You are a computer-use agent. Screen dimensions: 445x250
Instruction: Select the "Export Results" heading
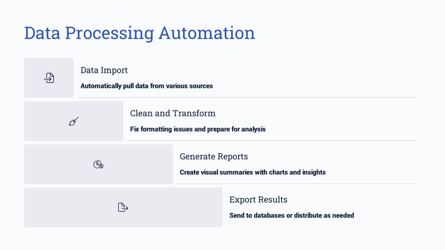(258, 200)
